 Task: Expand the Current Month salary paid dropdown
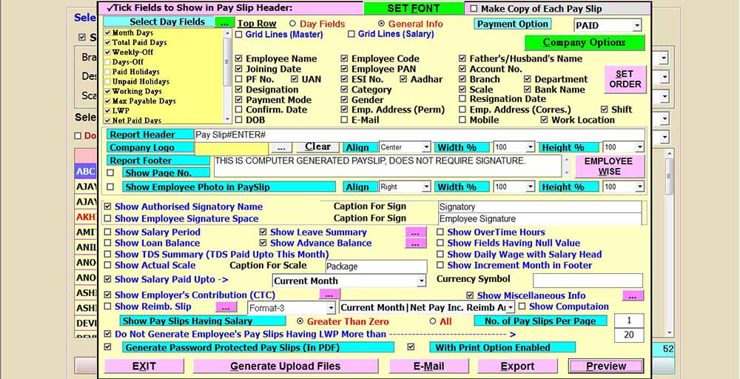(421, 281)
